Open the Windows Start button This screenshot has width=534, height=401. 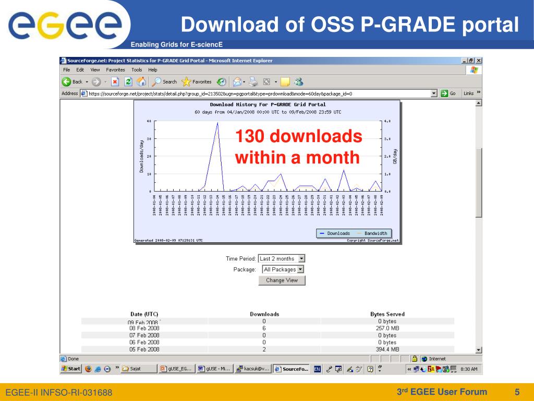point(71,369)
